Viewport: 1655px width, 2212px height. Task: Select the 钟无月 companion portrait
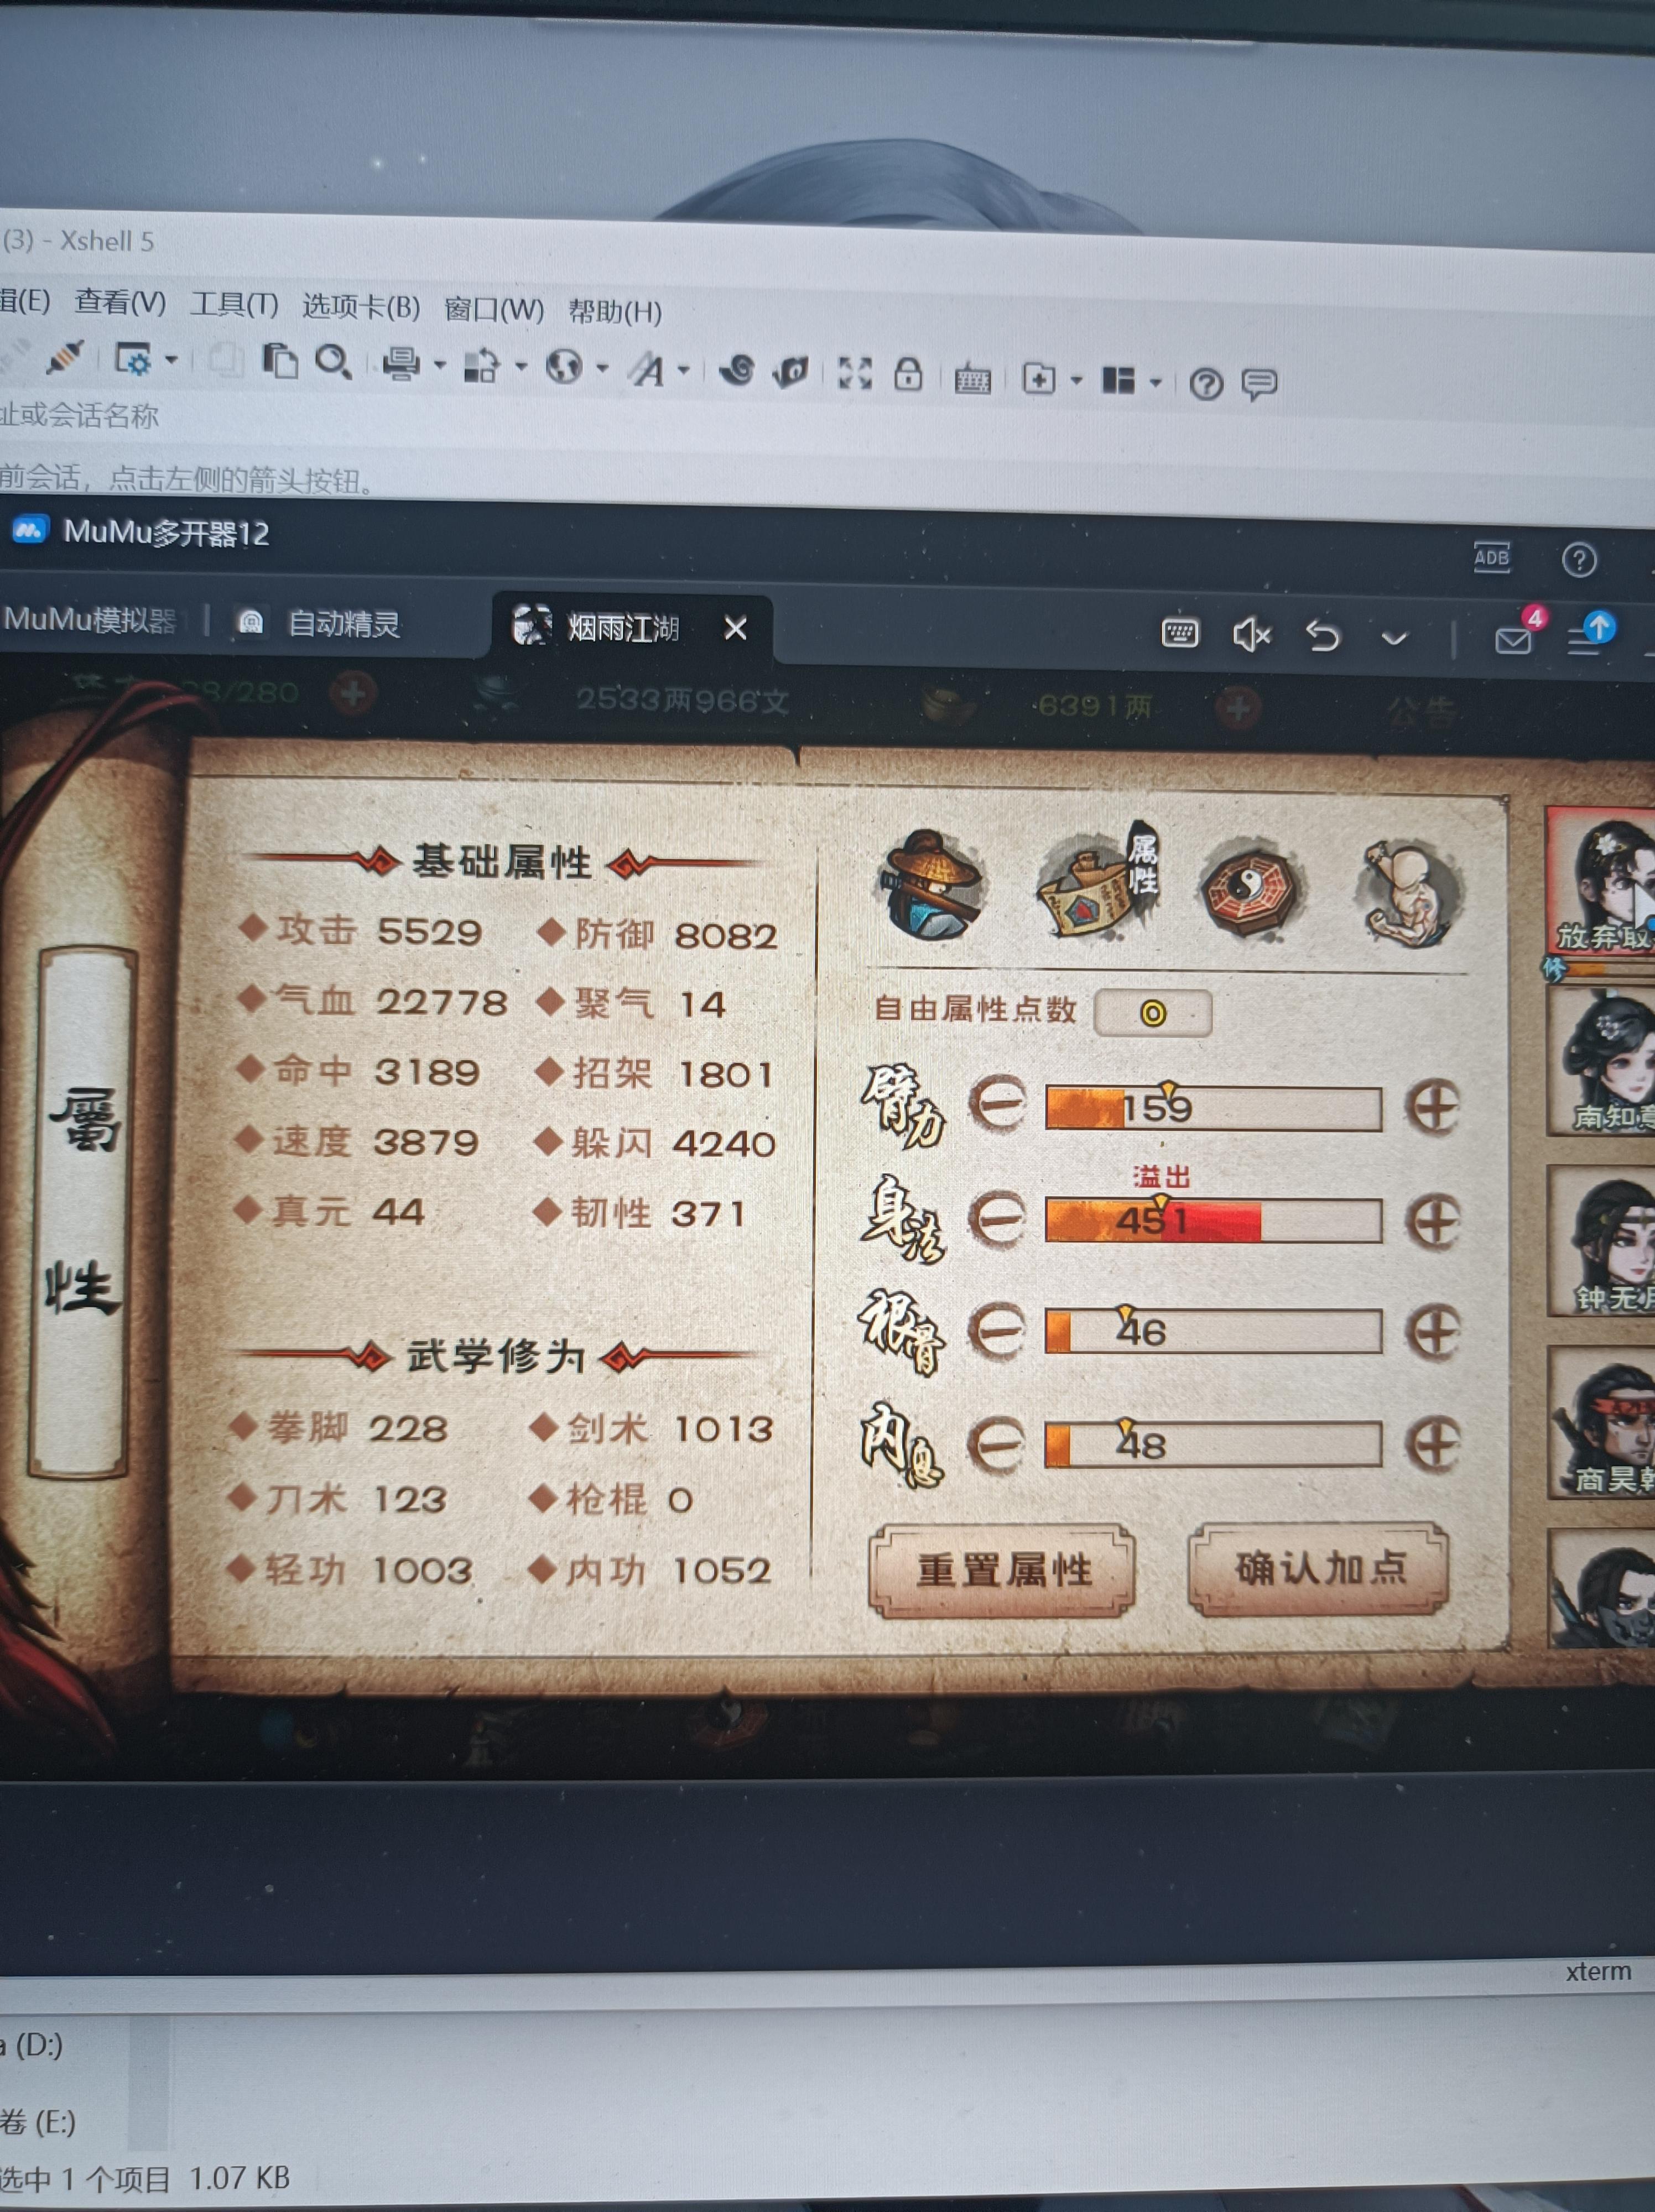click(x=1602, y=1240)
